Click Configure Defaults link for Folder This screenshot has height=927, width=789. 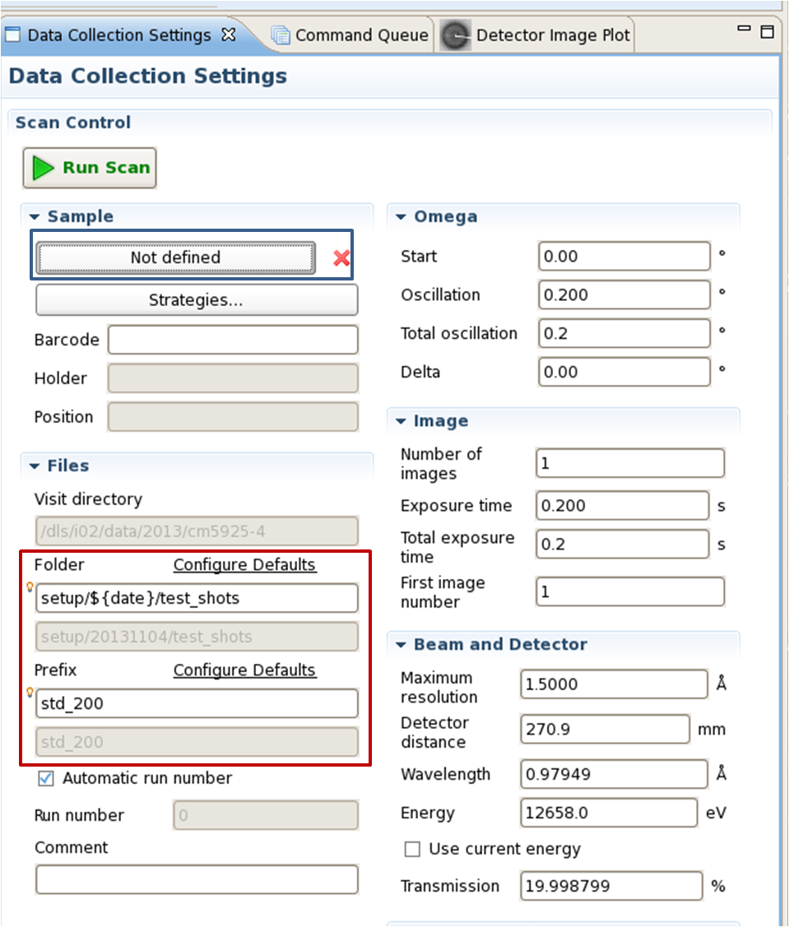point(244,565)
